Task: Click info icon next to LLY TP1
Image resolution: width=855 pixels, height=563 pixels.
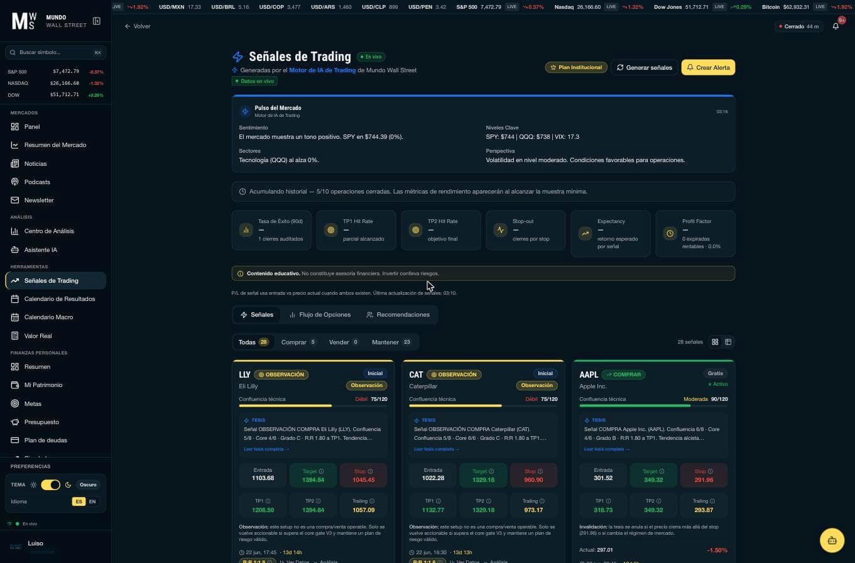Action: [x=268, y=501]
